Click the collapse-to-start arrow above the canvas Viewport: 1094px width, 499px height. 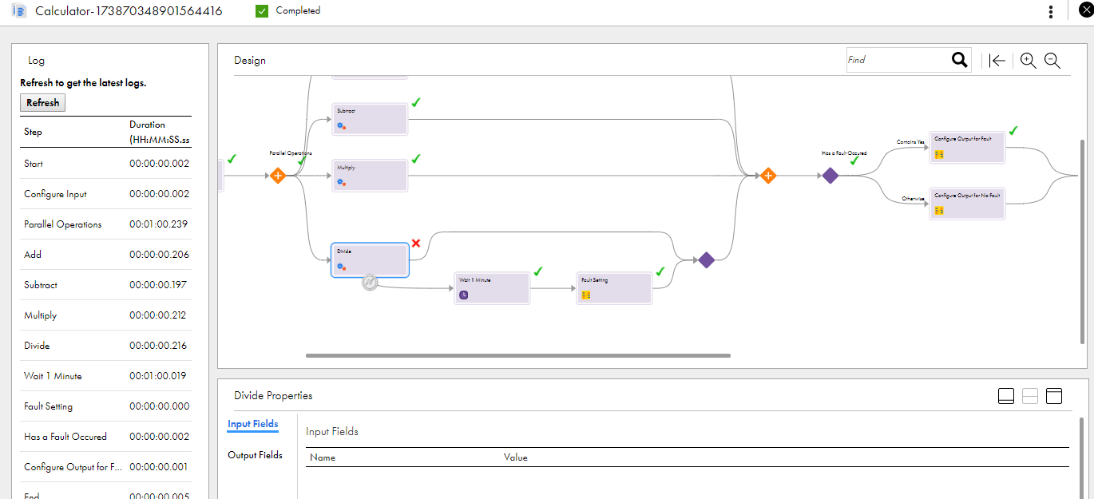tap(997, 60)
